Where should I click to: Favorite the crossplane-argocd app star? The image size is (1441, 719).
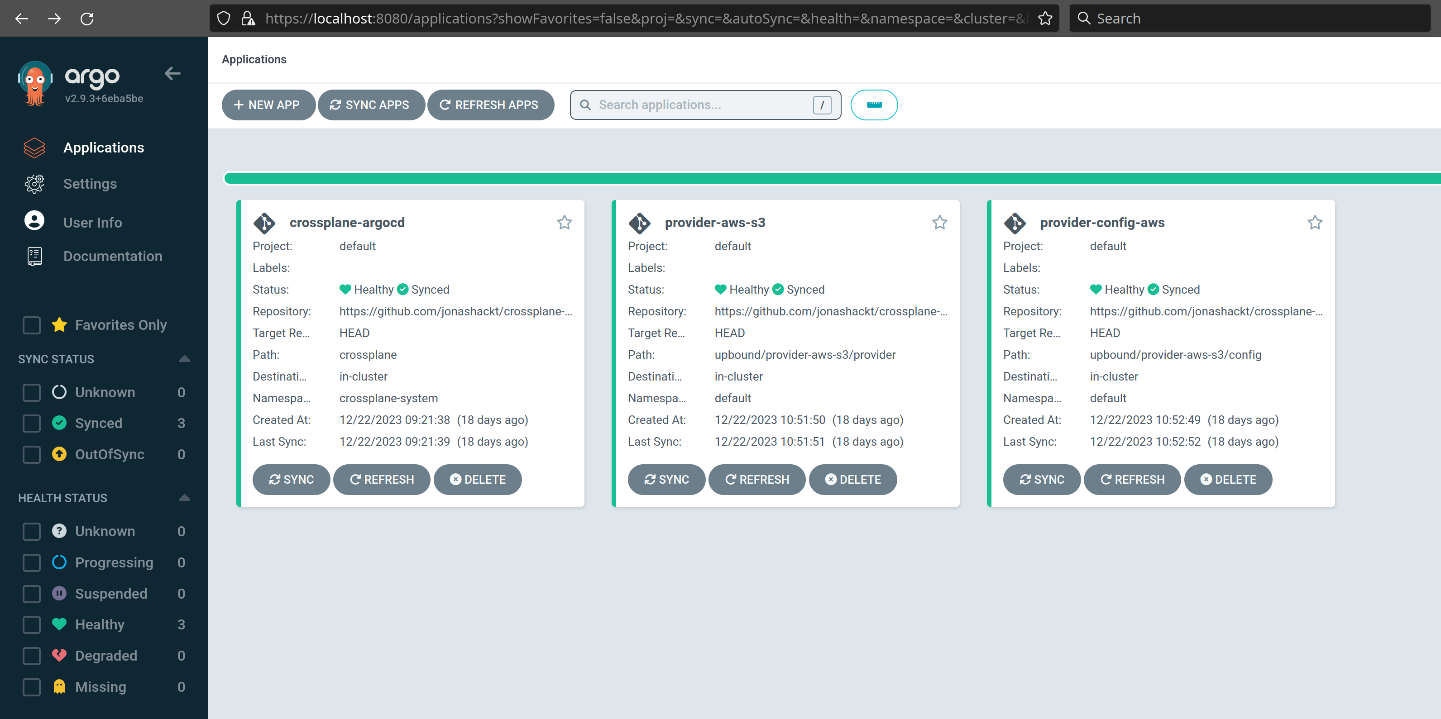564,223
